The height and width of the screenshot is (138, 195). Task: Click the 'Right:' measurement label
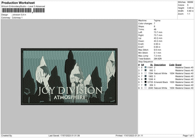point(141,35)
